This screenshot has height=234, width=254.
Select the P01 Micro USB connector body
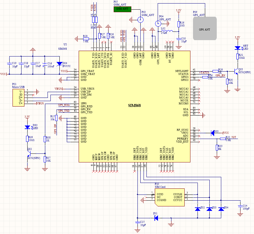coord(19,98)
